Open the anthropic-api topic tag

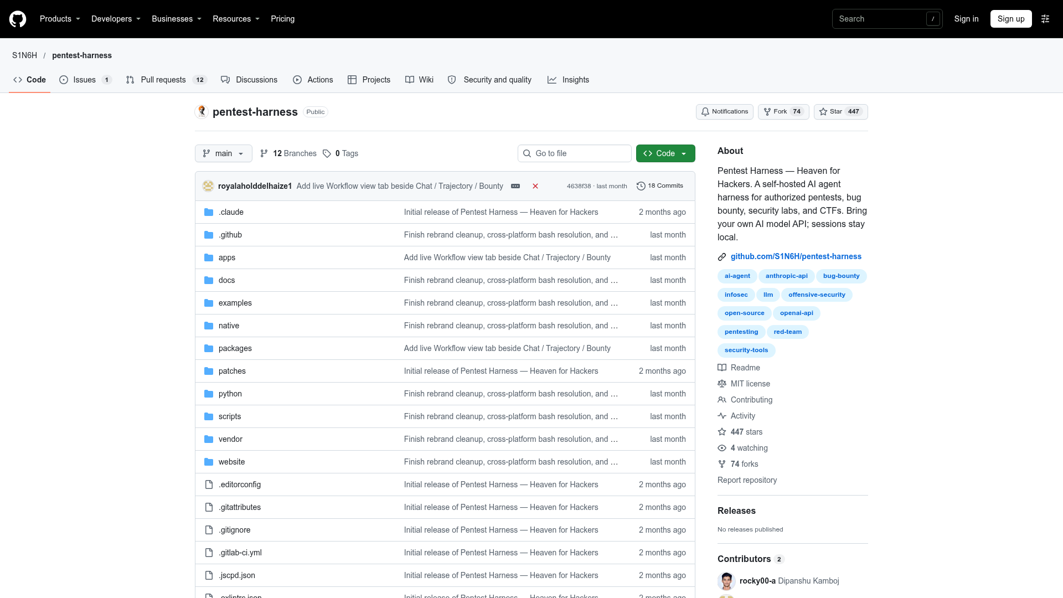click(x=786, y=276)
